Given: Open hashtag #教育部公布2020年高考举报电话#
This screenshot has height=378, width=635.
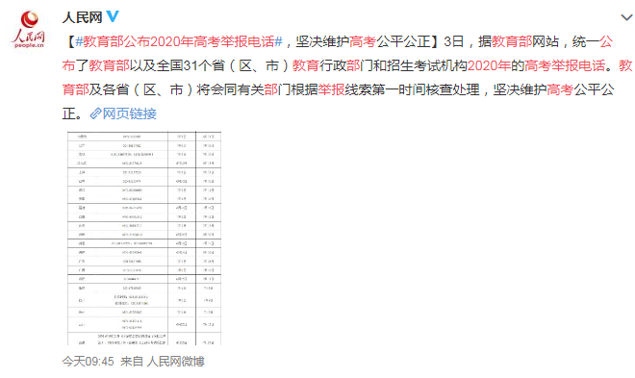Looking at the screenshot, I should (179, 41).
